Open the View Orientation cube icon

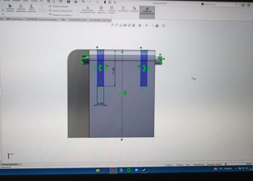pos(134,26)
